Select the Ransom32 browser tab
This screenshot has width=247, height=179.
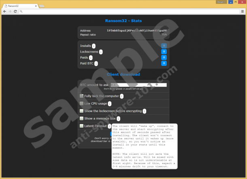click(18, 6)
